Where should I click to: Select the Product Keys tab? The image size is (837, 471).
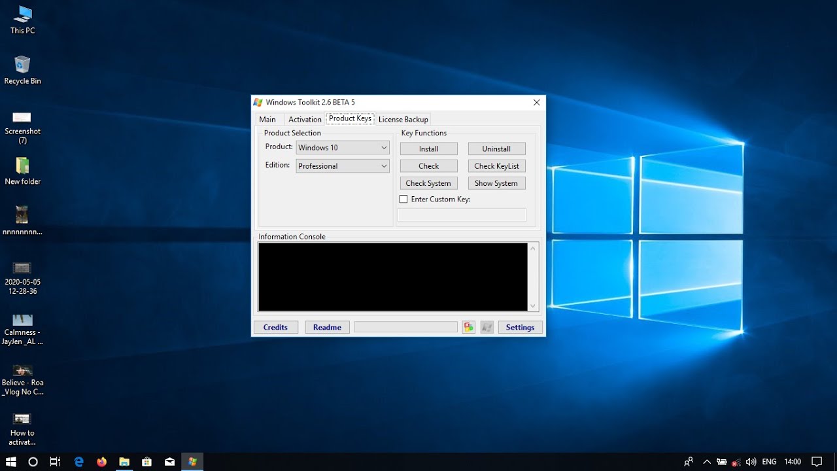click(x=350, y=118)
